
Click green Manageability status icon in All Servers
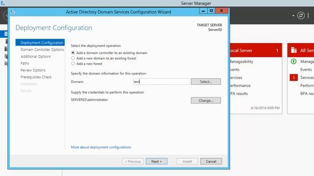tap(293, 62)
